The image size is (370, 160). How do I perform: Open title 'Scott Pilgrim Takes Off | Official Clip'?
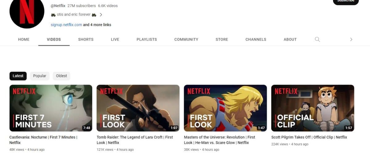(x=309, y=137)
